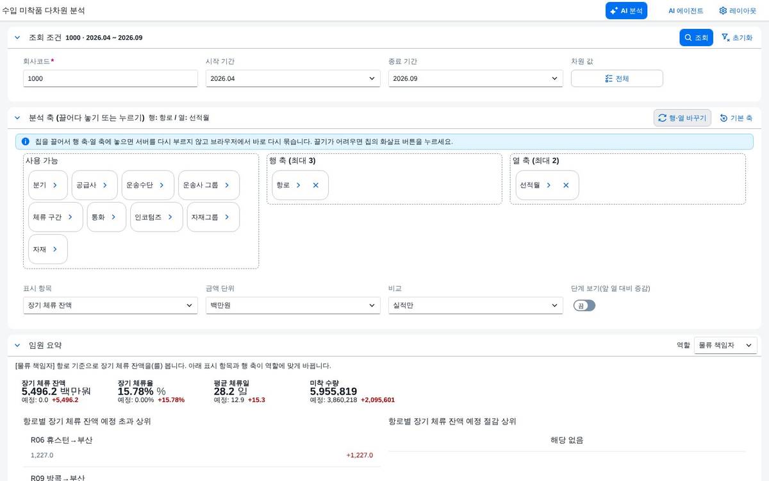Open the 표시 항목 dropdown
The height and width of the screenshot is (481, 769).
coord(110,305)
